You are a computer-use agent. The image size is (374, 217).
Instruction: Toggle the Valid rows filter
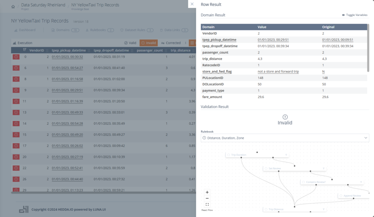(130, 43)
